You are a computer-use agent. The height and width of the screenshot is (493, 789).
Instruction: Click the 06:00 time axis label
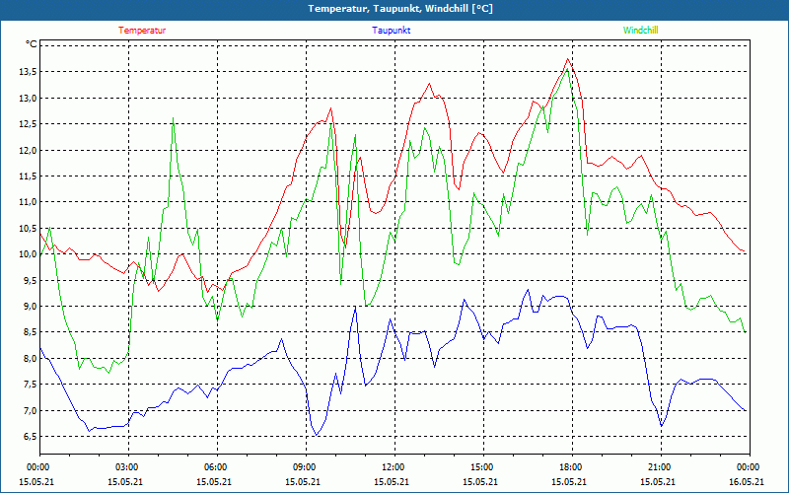[217, 467]
